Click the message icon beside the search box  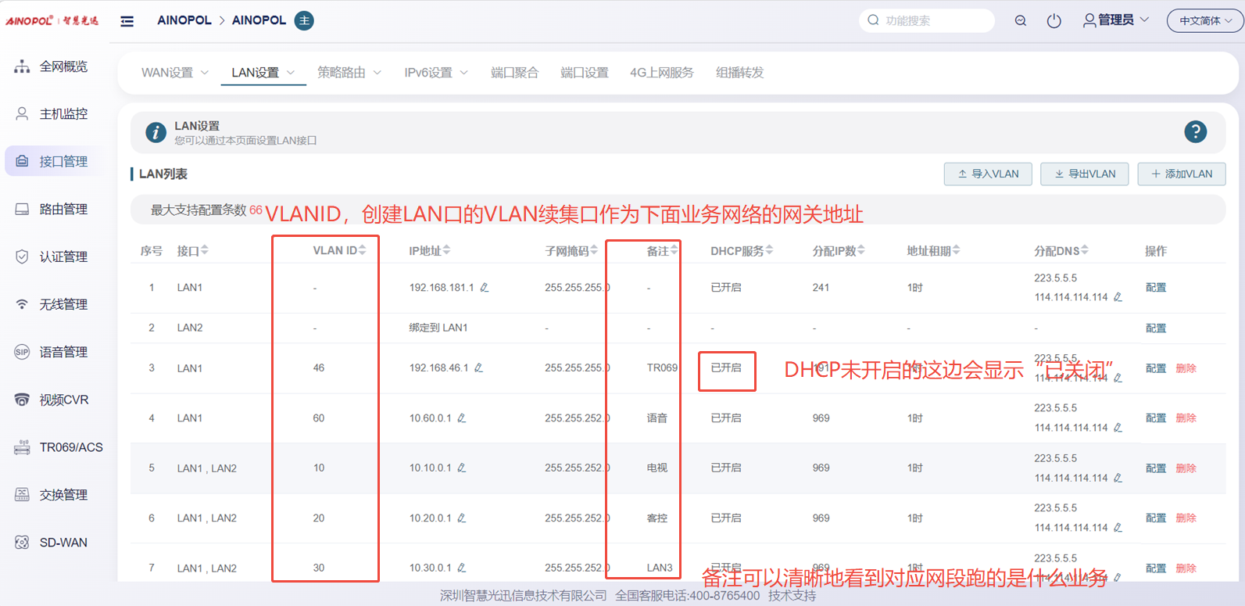1020,21
